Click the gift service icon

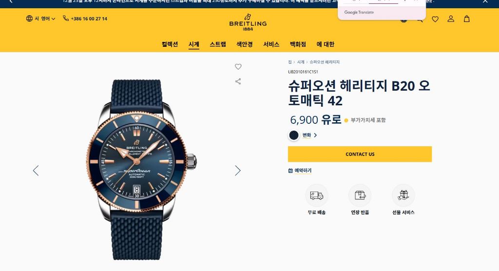403,195
